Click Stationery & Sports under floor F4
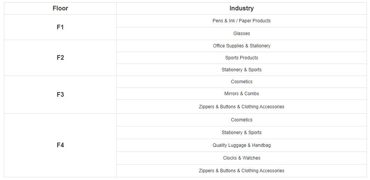The width and height of the screenshot is (370, 180). (x=241, y=133)
